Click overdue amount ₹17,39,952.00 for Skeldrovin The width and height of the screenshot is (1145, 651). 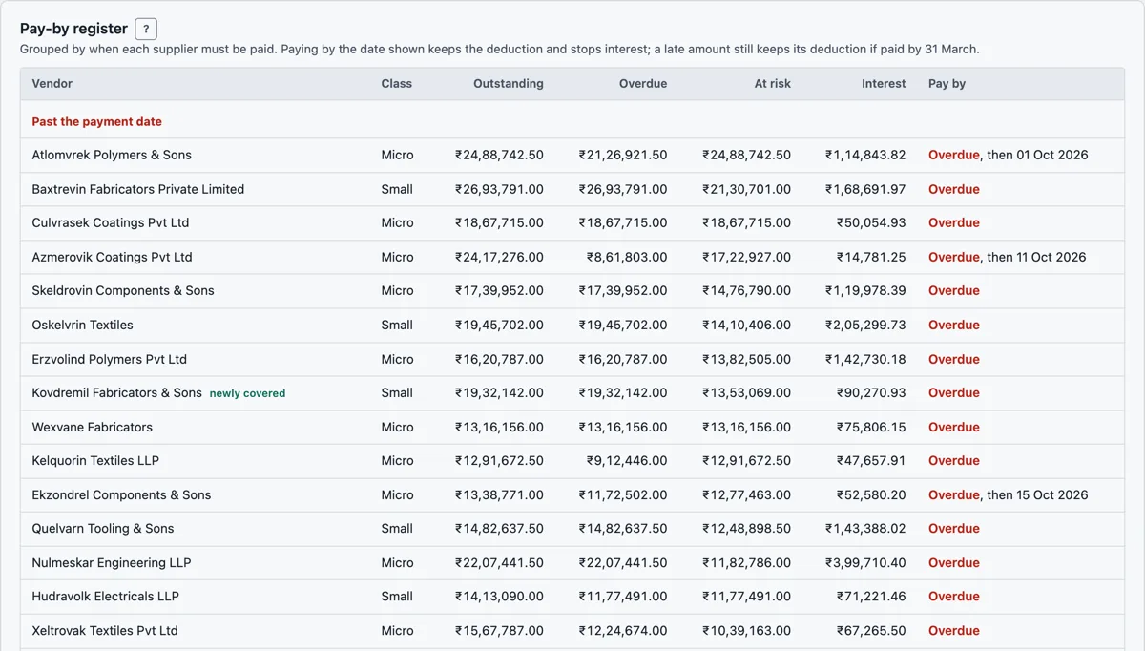(x=623, y=290)
